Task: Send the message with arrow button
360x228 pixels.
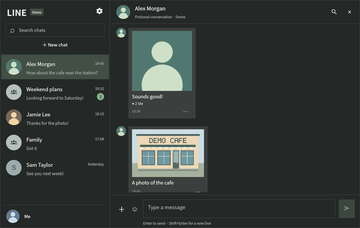Action: pyautogui.click(x=347, y=209)
